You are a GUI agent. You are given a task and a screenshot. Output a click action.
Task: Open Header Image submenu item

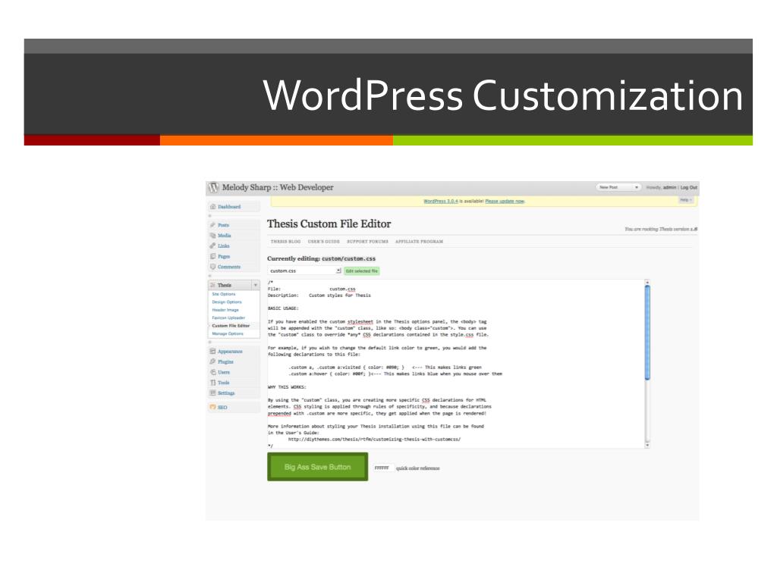[225, 310]
